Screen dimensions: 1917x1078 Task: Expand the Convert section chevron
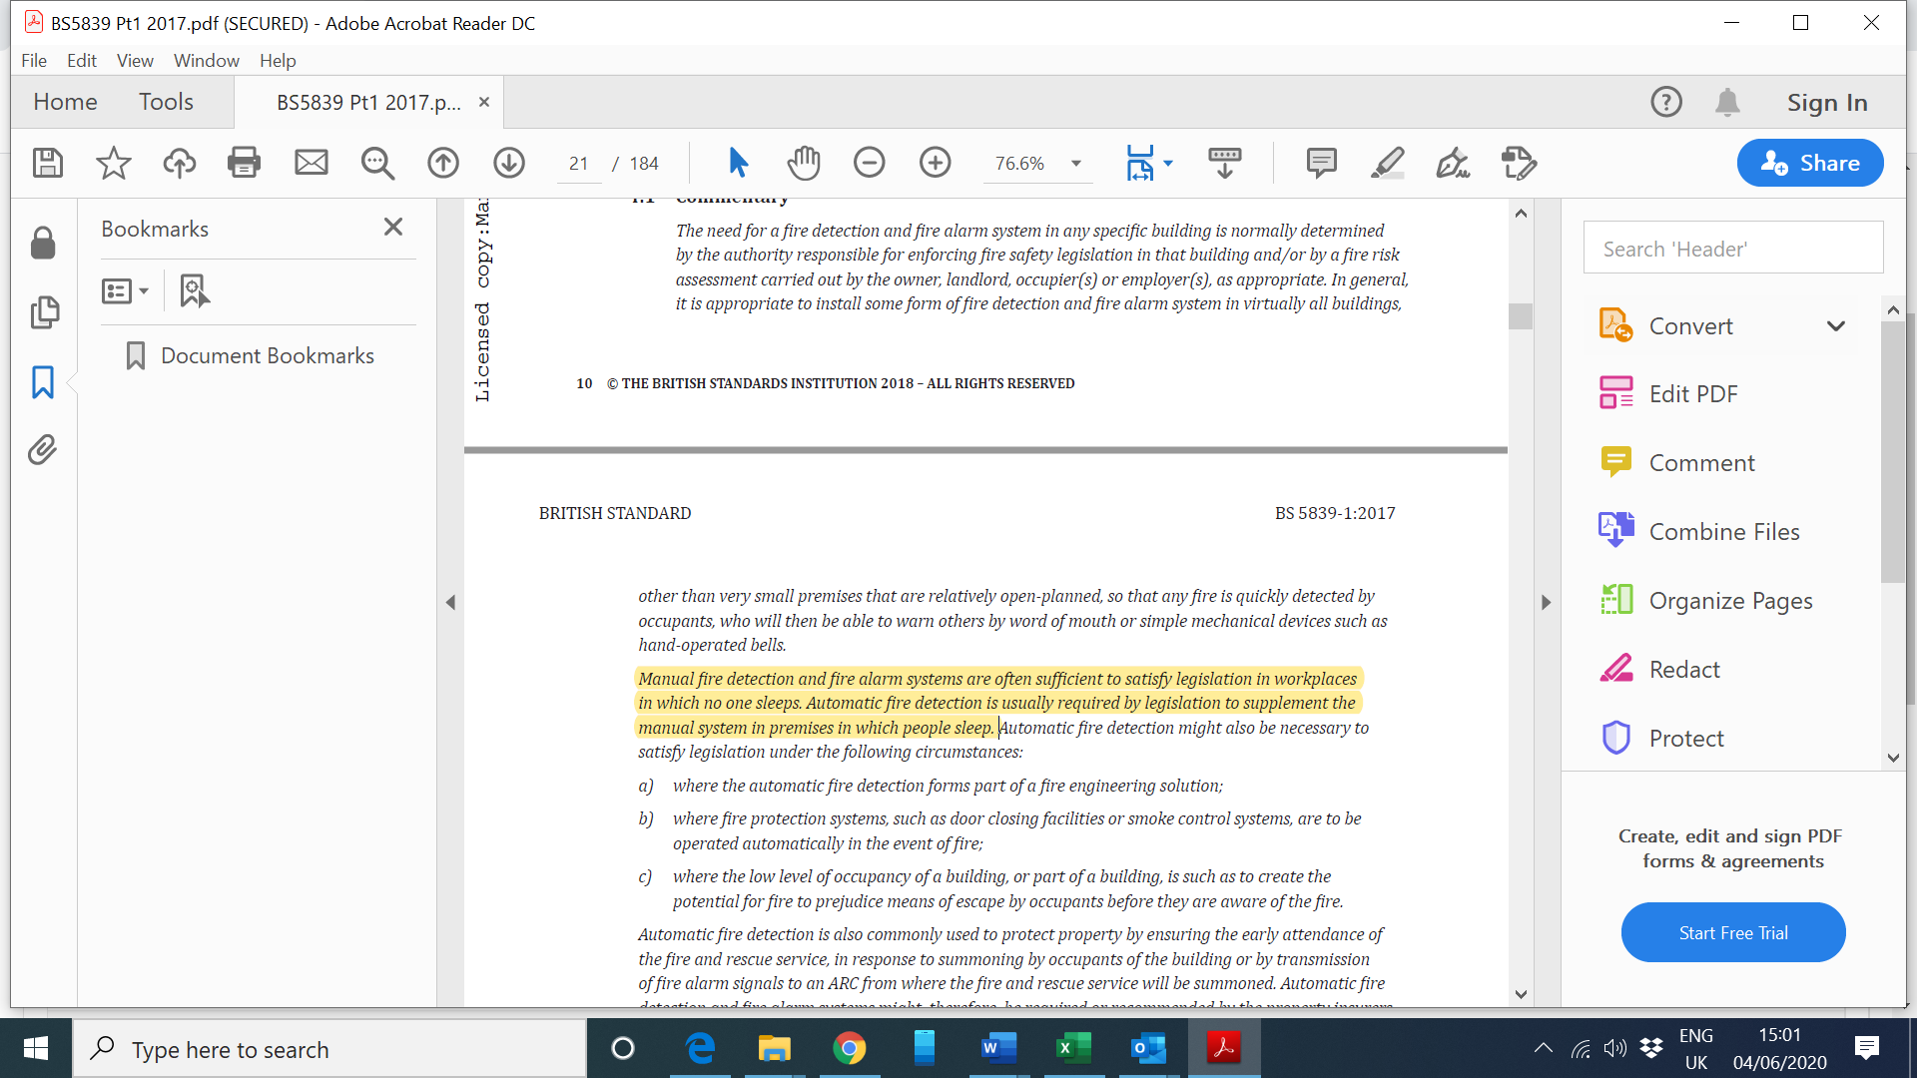click(1836, 326)
